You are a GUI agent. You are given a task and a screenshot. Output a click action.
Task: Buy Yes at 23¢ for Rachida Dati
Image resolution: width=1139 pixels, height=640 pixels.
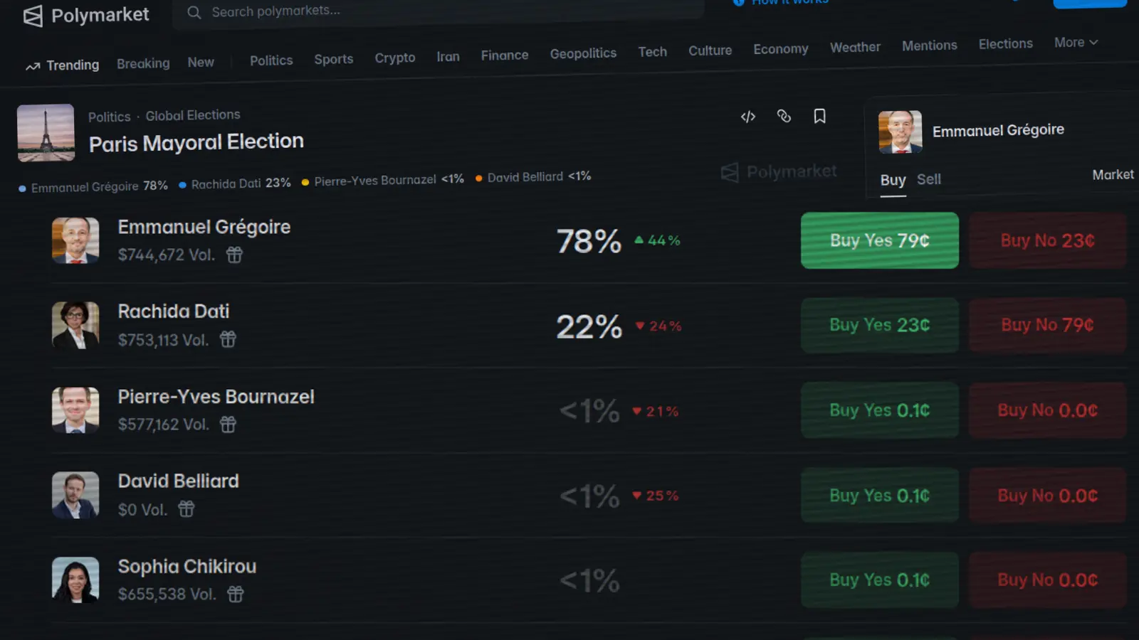880,325
